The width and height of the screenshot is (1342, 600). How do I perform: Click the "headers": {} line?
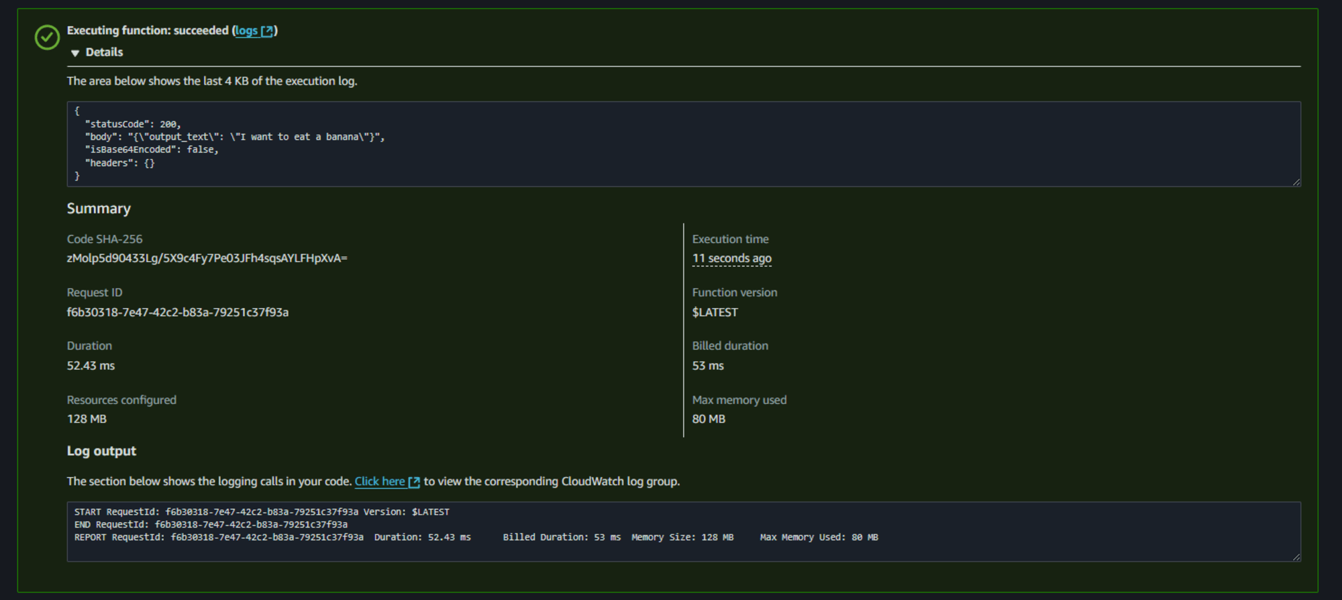point(119,163)
